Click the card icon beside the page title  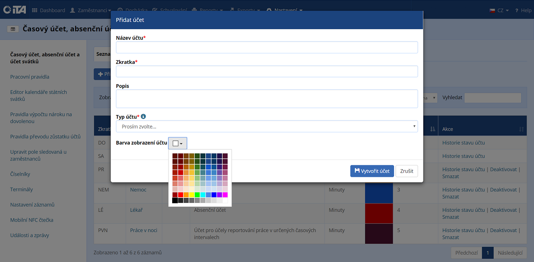coord(13,29)
